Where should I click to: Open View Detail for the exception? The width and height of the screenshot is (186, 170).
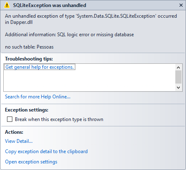click(19, 141)
